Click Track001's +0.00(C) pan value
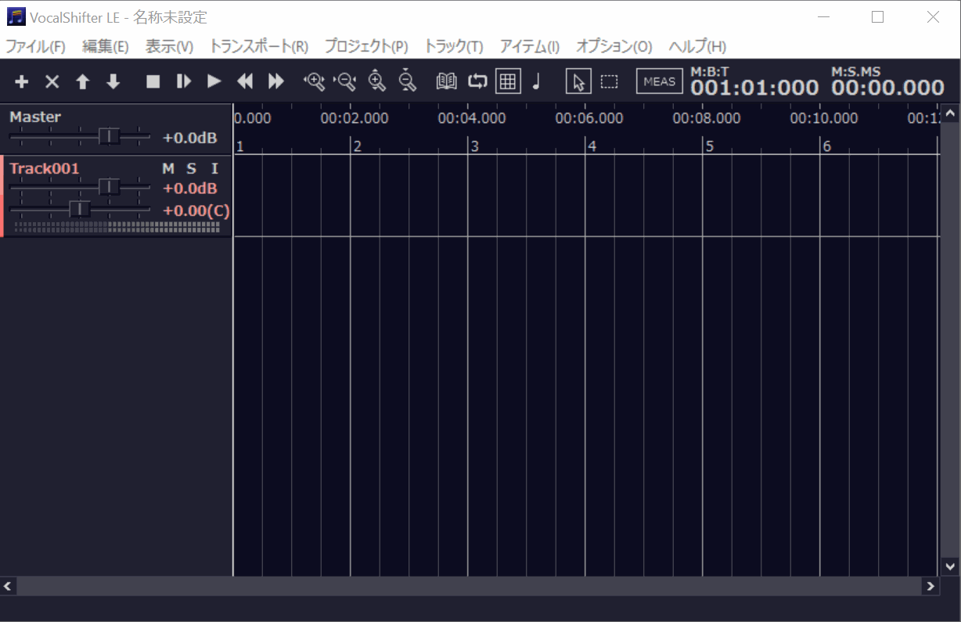Screen dimensions: 961x622 click(196, 210)
